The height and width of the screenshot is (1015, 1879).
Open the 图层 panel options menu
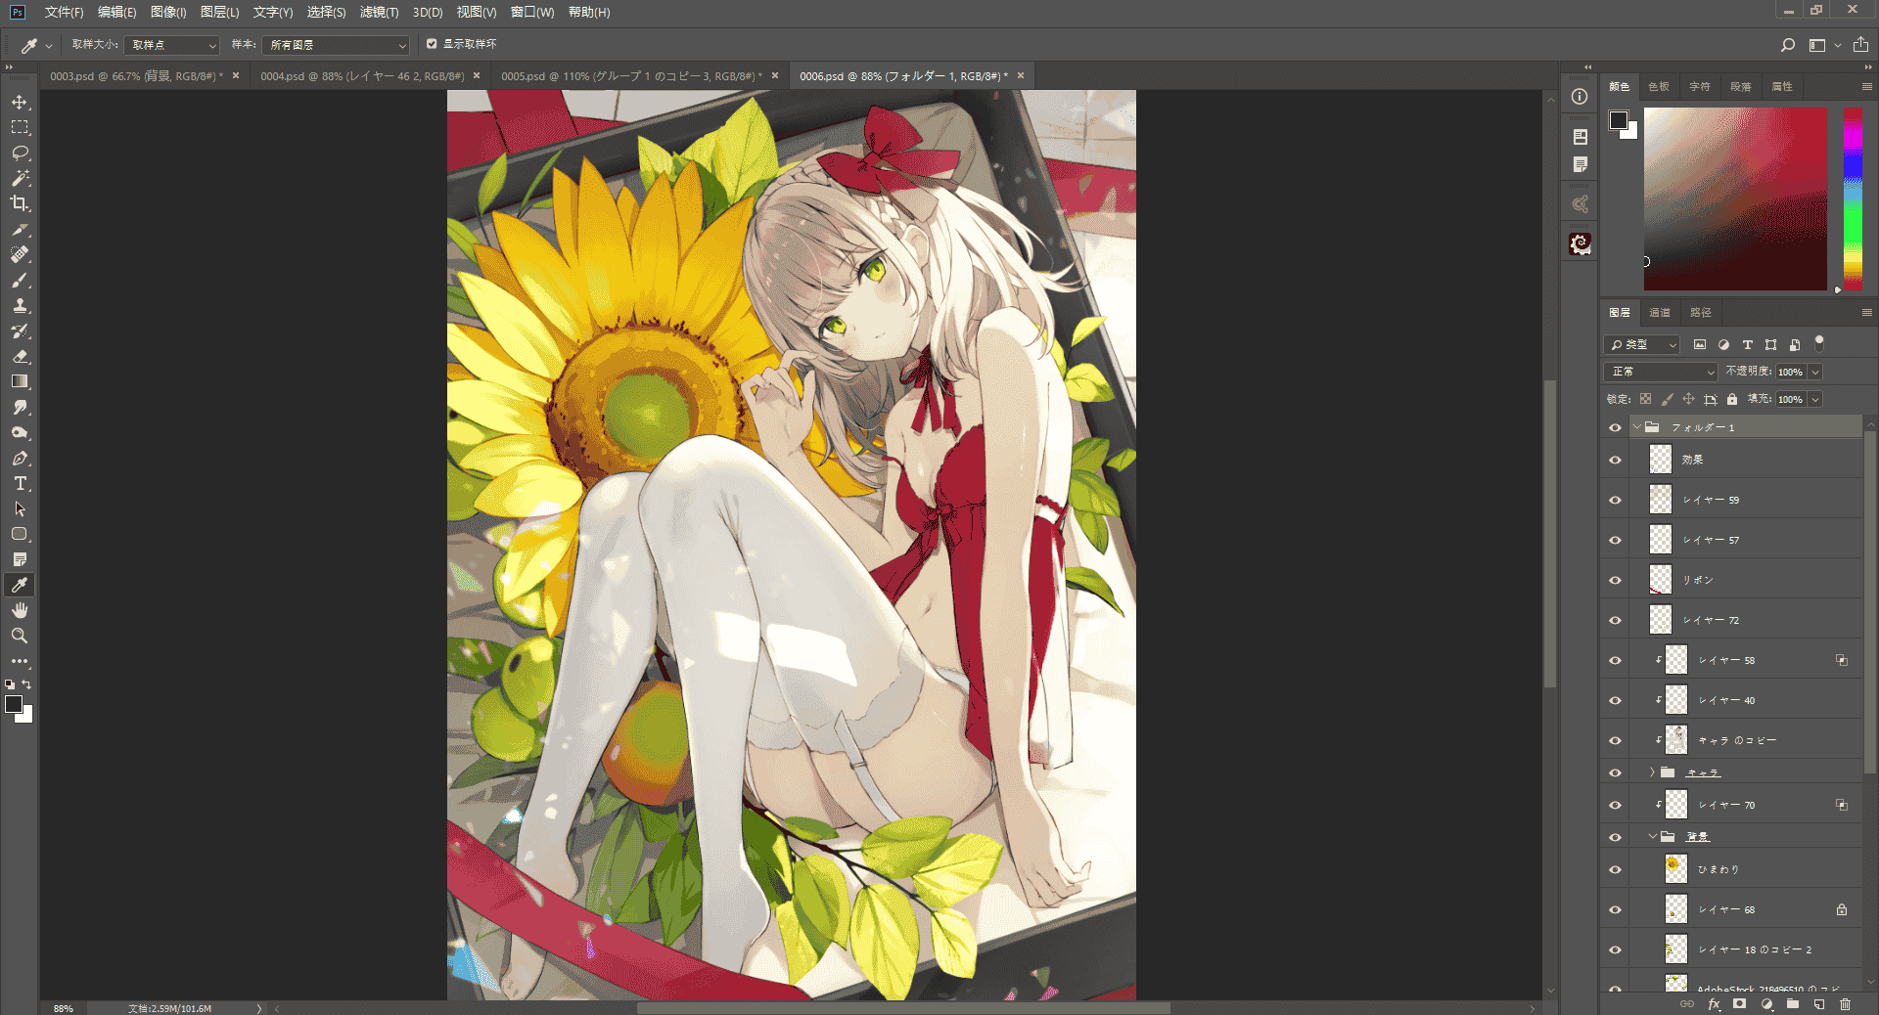point(1866,313)
